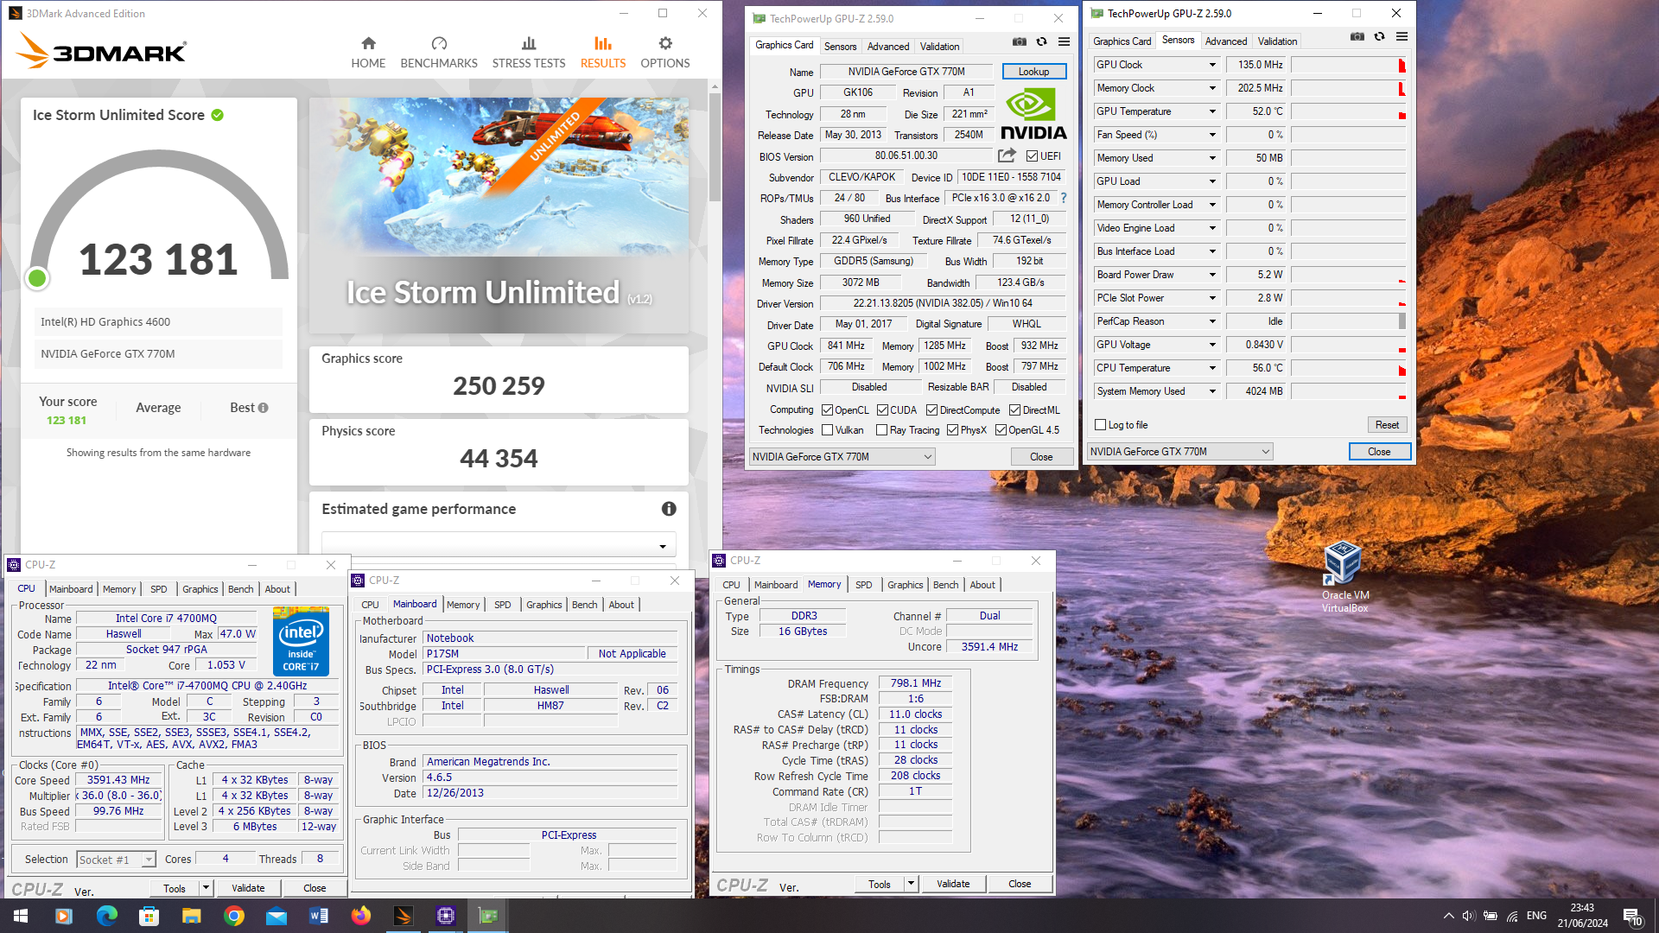
Task: Refresh the GPU-Z Graphics Card window
Action: (1042, 41)
